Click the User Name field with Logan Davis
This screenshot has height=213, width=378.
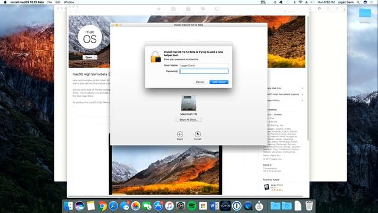[204, 66]
